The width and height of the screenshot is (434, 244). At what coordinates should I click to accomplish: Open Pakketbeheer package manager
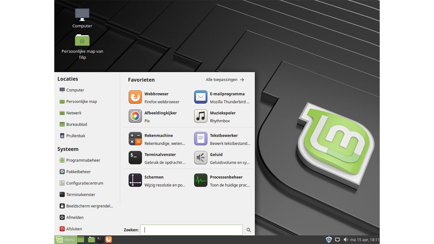tap(75, 172)
